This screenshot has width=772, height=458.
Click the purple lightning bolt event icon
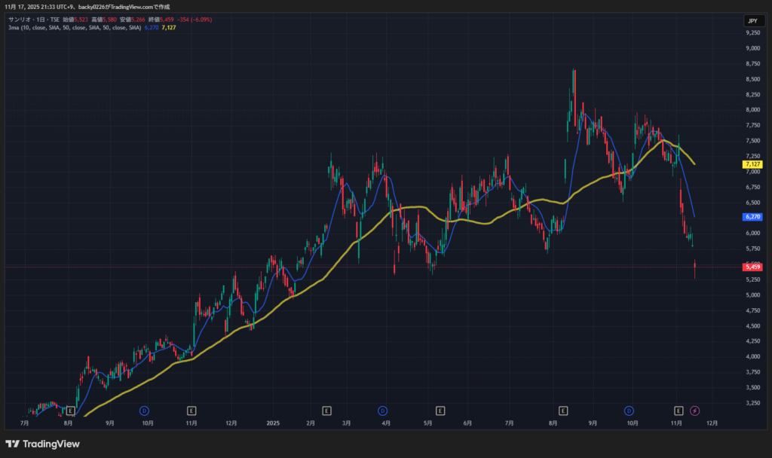pos(694,411)
